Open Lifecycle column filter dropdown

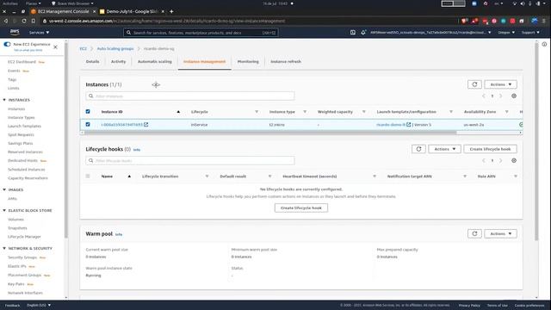(x=257, y=112)
